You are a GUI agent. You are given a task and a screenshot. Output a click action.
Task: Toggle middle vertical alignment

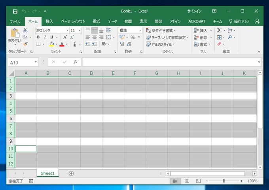[95, 30]
